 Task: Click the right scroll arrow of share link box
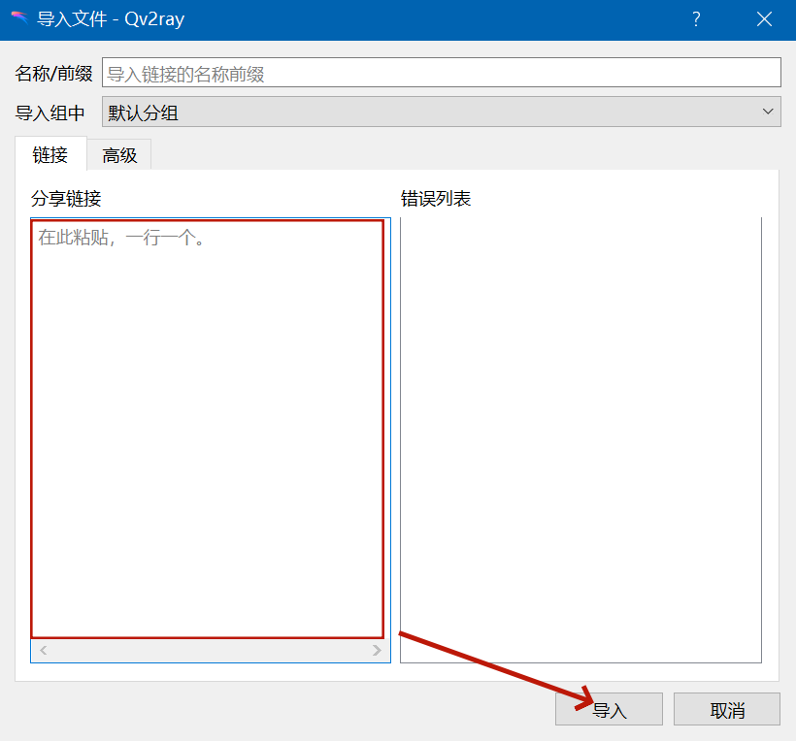tap(377, 650)
